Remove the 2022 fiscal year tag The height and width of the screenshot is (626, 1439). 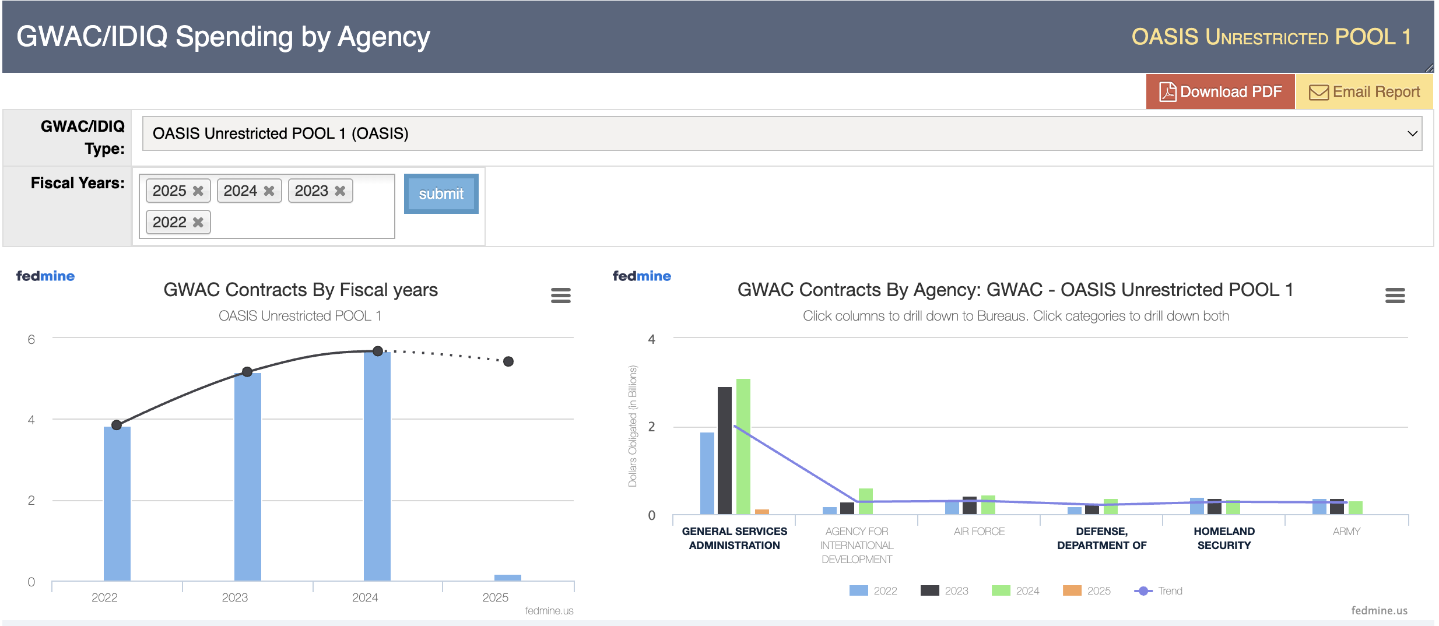pyautogui.click(x=198, y=223)
